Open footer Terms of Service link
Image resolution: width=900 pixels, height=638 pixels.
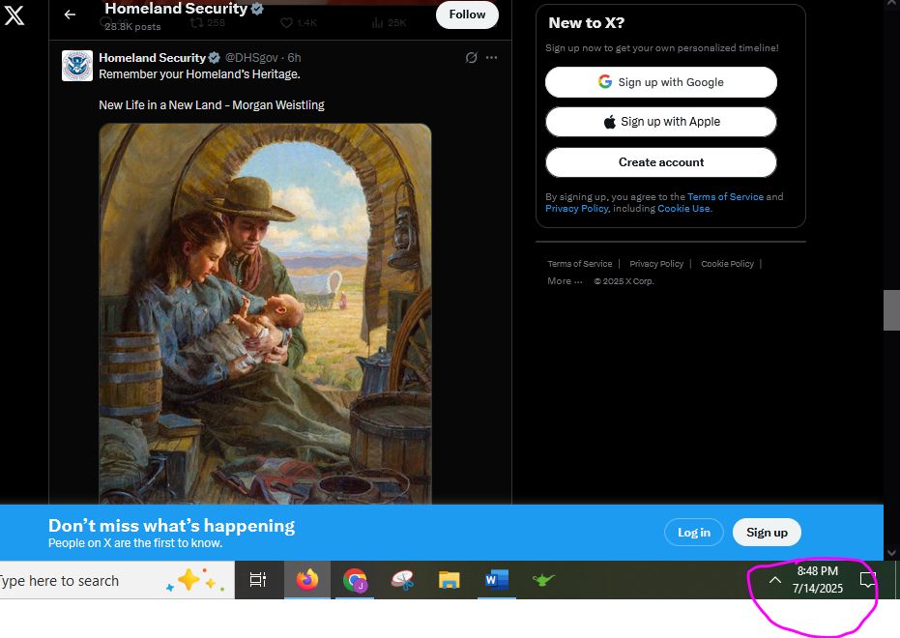(x=580, y=264)
